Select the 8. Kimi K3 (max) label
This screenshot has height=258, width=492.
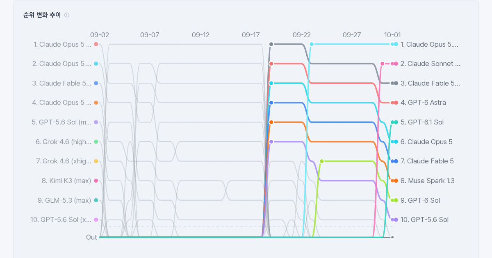[x=66, y=181]
